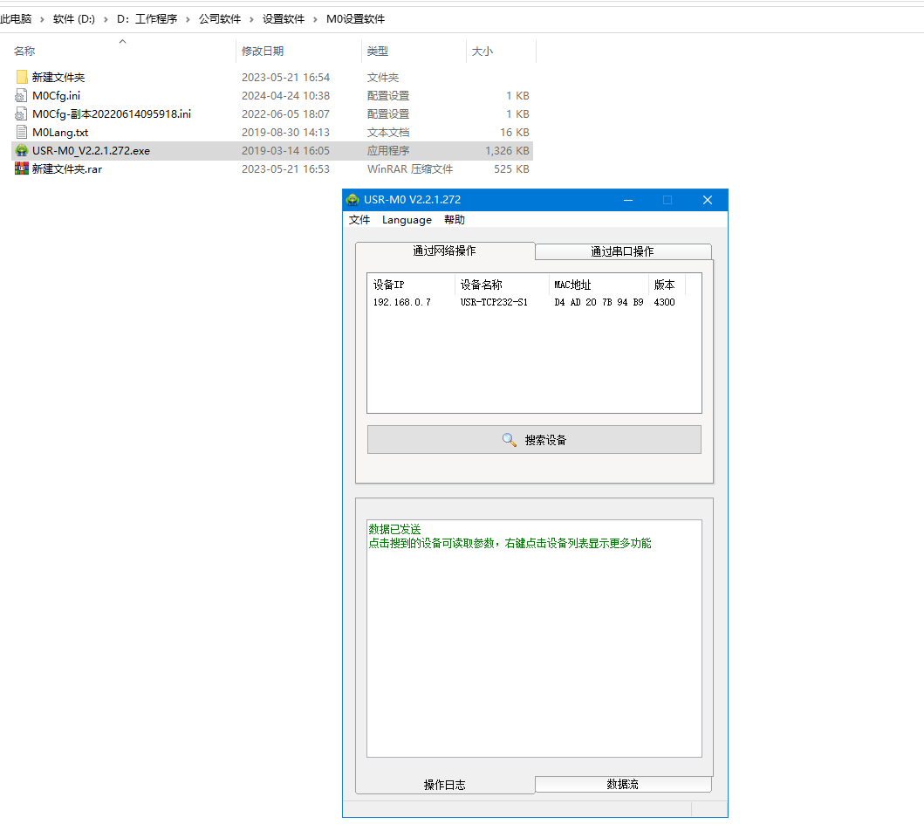Switch to the 通过串口操作 tab
The width and height of the screenshot is (924, 831).
(622, 251)
